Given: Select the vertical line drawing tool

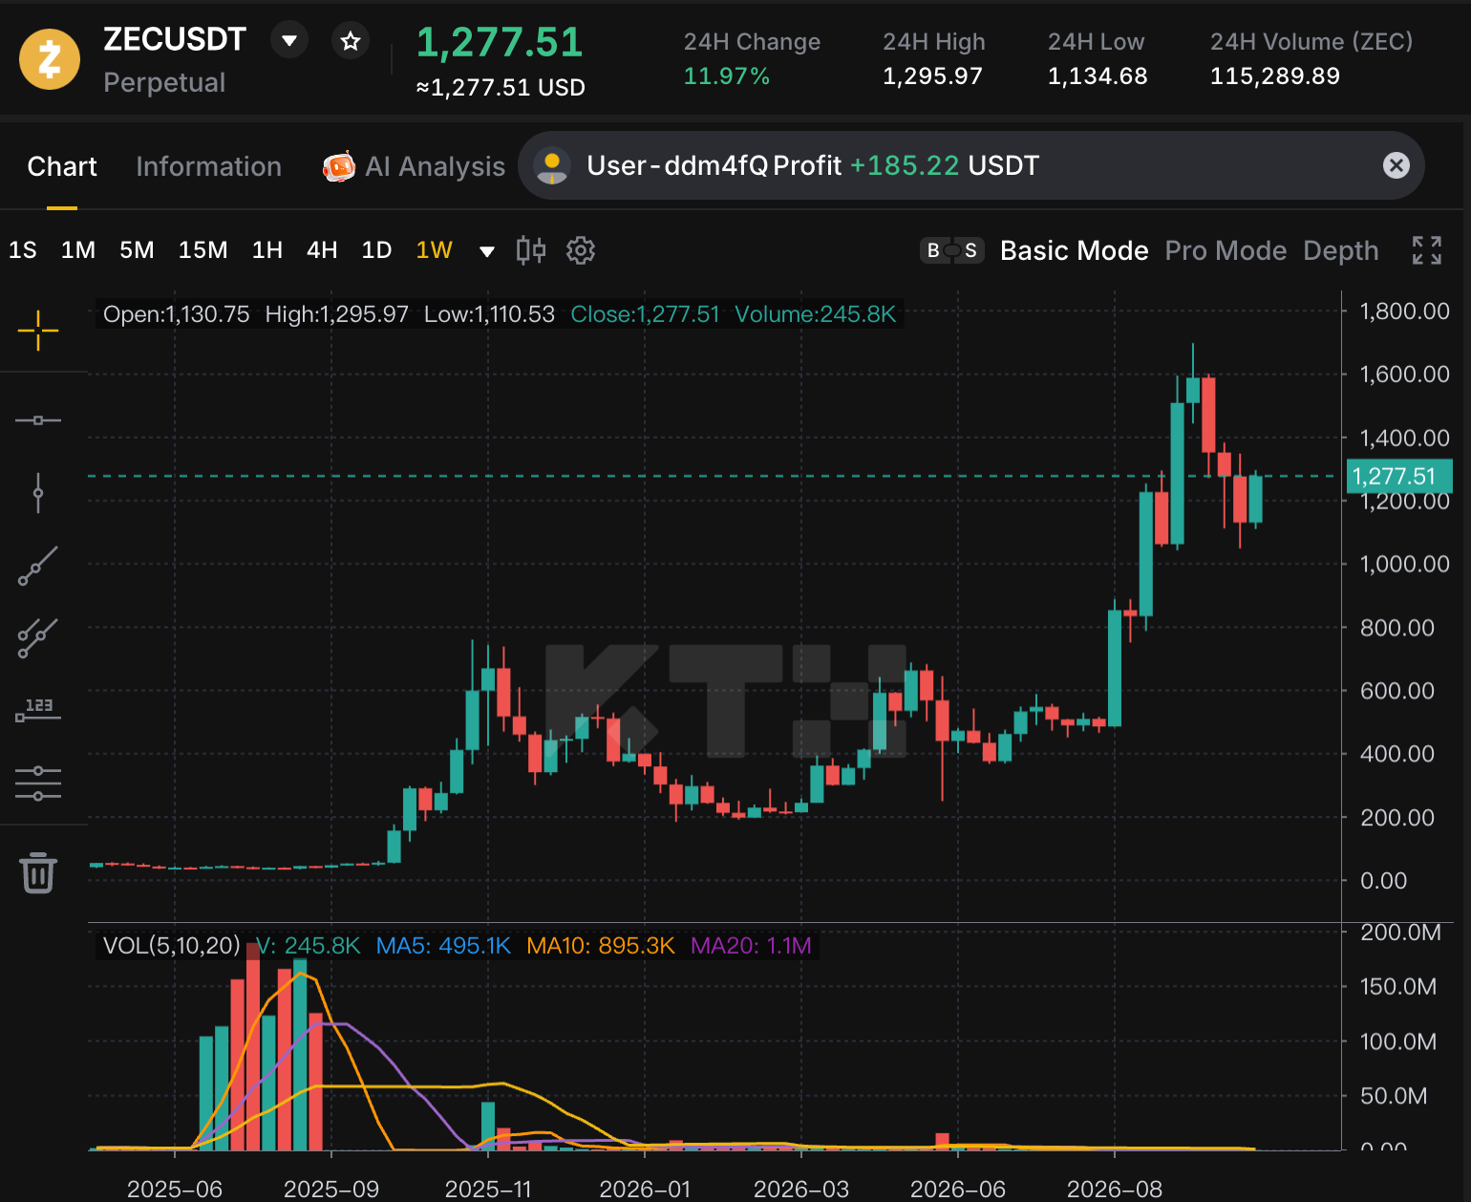Looking at the screenshot, I should tap(38, 493).
